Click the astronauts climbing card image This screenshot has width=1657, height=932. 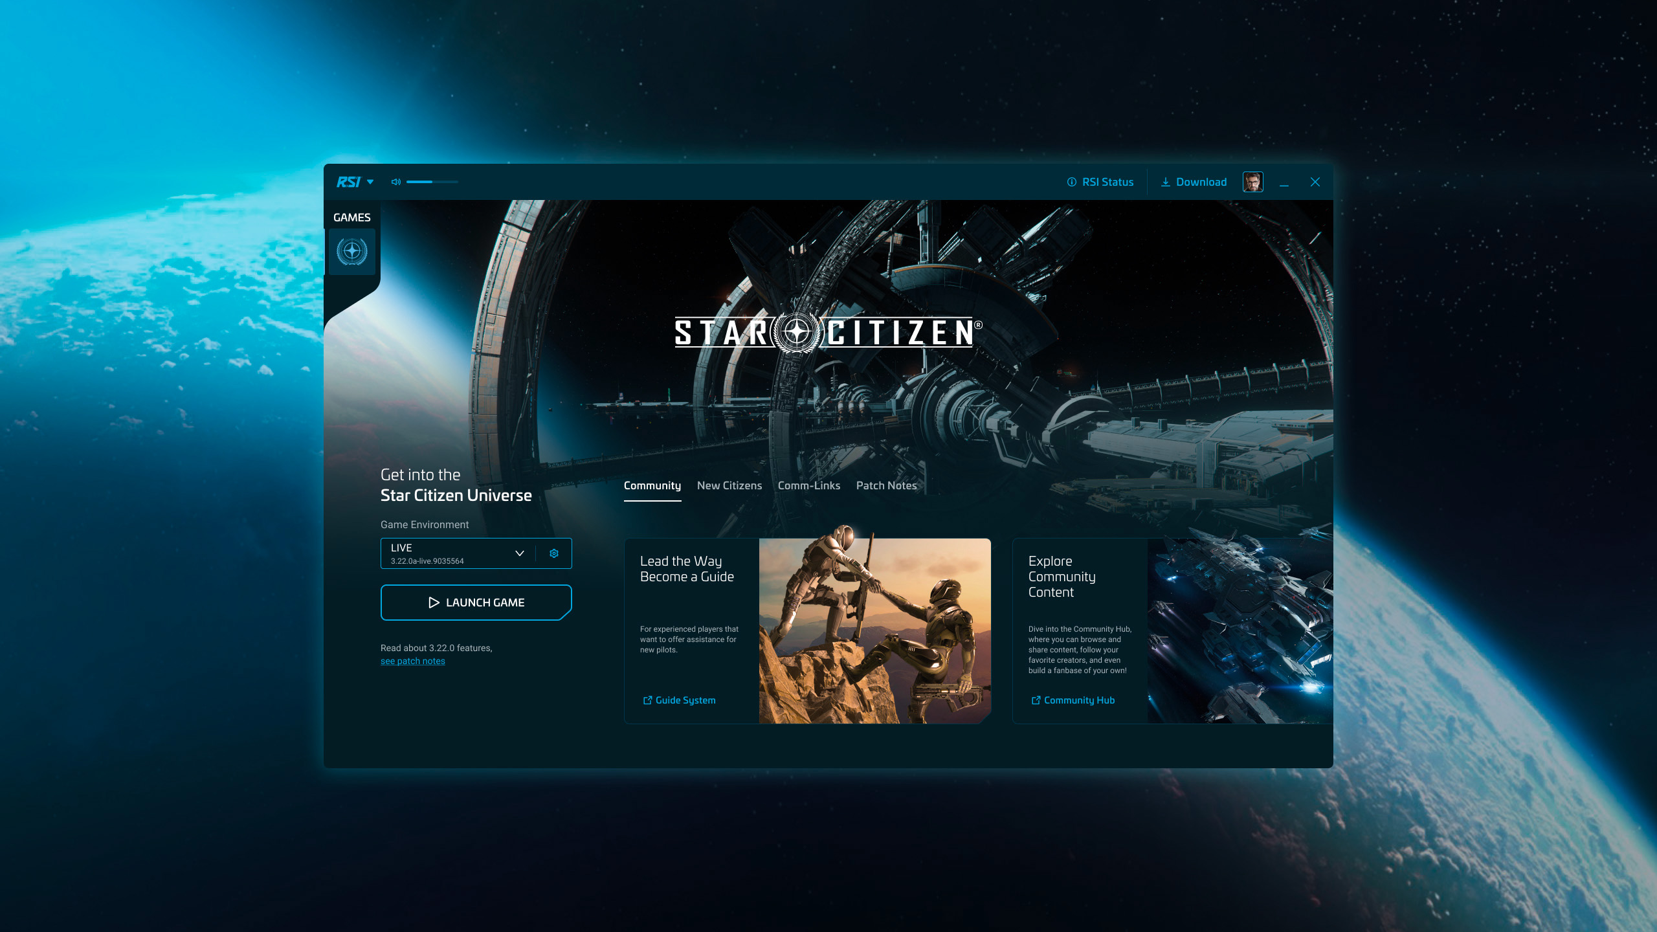875,631
